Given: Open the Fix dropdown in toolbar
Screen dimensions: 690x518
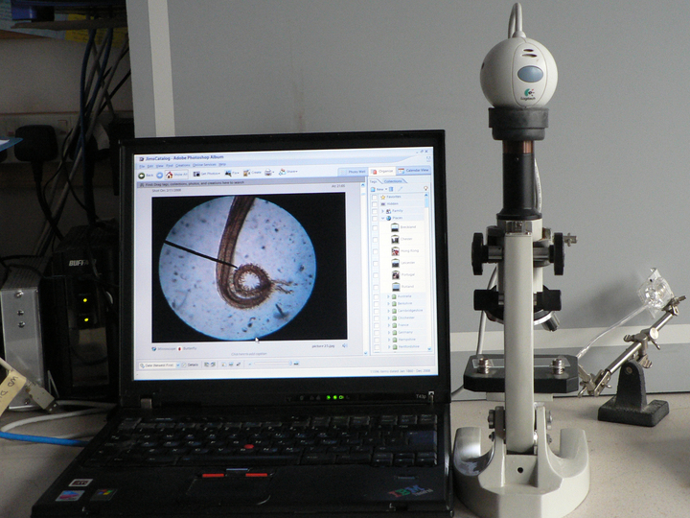Looking at the screenshot, I should click(232, 174).
